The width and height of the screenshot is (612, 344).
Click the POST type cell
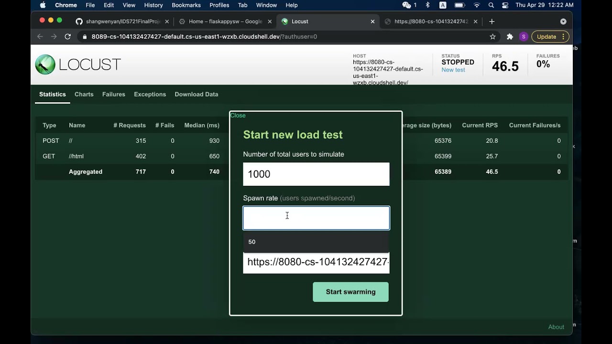pos(51,141)
